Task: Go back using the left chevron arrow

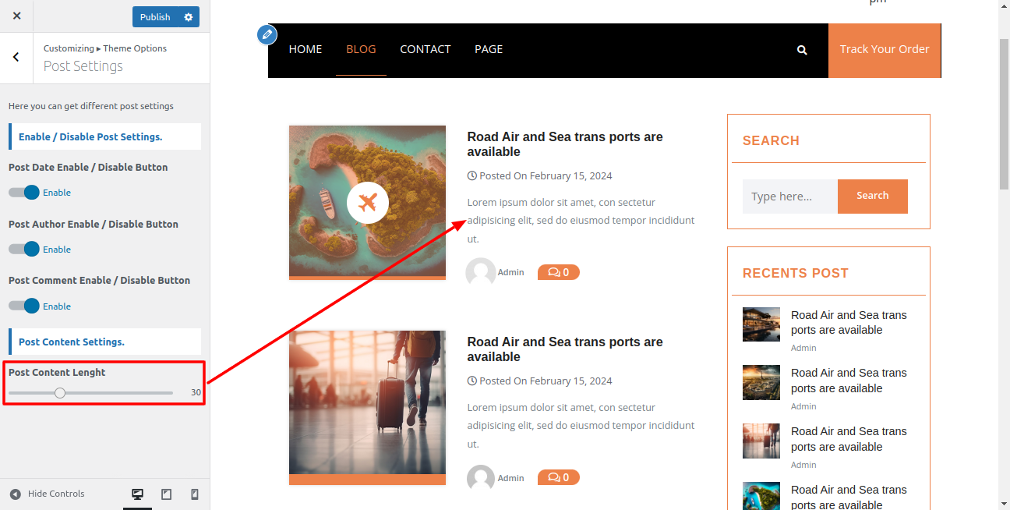Action: click(16, 57)
